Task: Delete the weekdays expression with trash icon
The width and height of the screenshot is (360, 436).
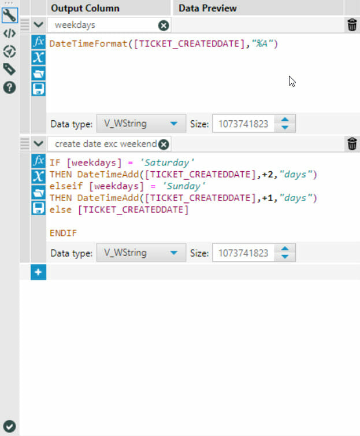Action: coord(352,25)
